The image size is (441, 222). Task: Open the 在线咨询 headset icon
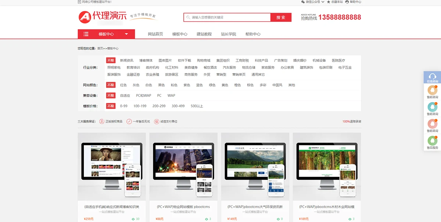pyautogui.click(x=433, y=76)
